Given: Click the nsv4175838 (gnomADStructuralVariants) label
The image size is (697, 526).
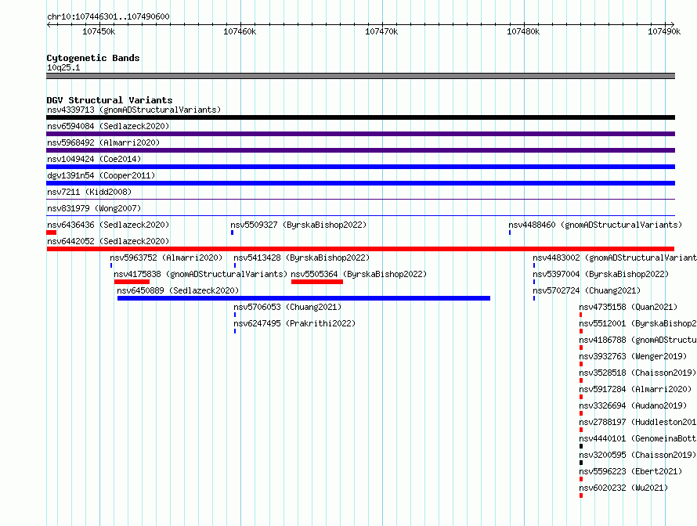Looking at the screenshot, I should click(200, 274).
